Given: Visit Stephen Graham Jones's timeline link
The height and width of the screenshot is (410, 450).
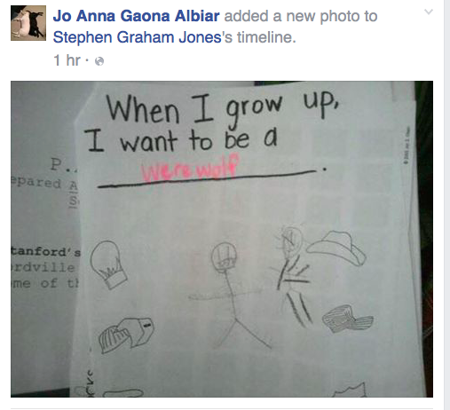Looking at the screenshot, I should point(137,37).
